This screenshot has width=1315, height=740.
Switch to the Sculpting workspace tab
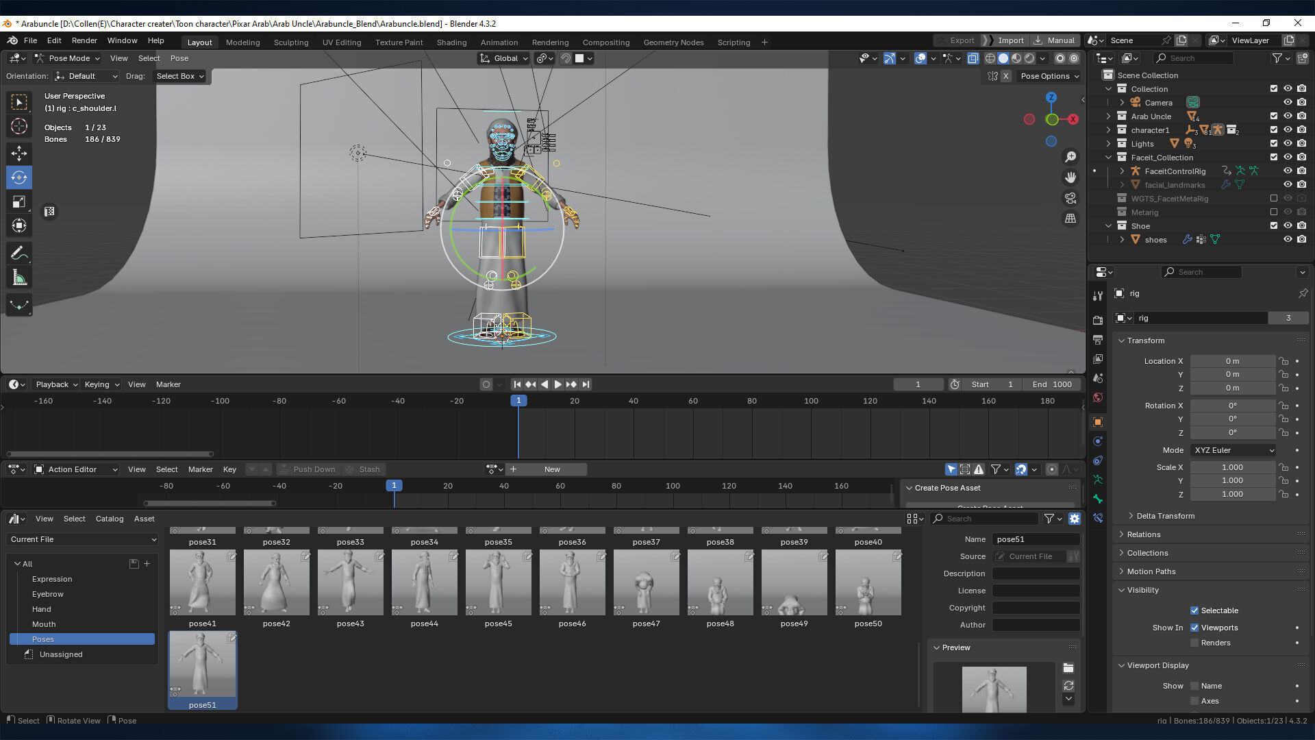point(291,42)
